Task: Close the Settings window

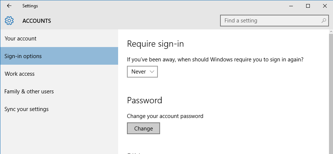Action: (x=325, y=6)
